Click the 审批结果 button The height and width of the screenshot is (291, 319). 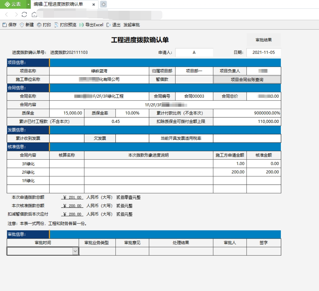(x=264, y=40)
